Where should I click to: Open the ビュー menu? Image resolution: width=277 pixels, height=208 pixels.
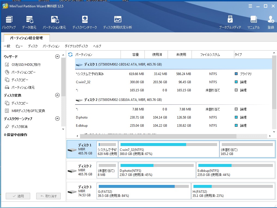[x=19, y=46]
